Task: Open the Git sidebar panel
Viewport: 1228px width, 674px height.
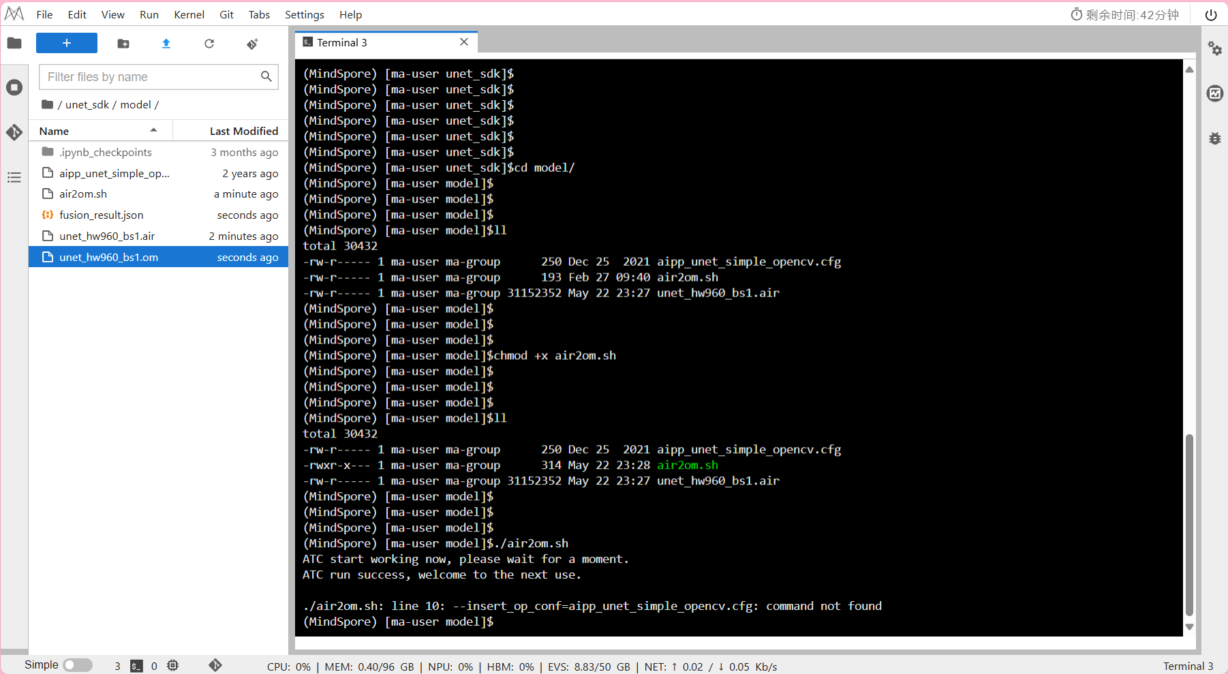Action: coord(14,132)
